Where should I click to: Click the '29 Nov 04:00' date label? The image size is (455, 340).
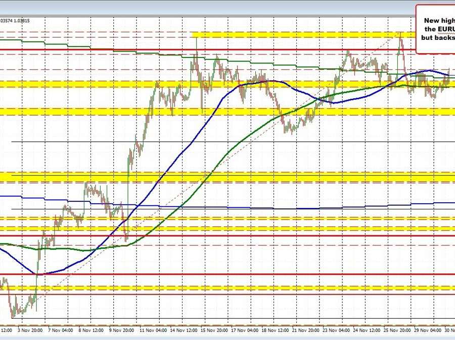428,330
